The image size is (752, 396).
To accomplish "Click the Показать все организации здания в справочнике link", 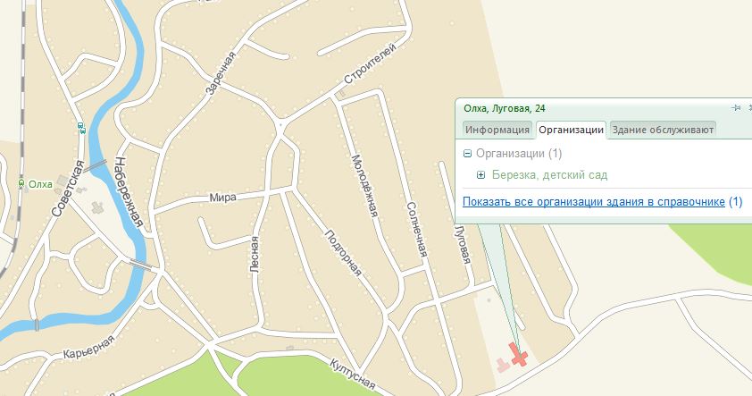I will click(x=593, y=202).
